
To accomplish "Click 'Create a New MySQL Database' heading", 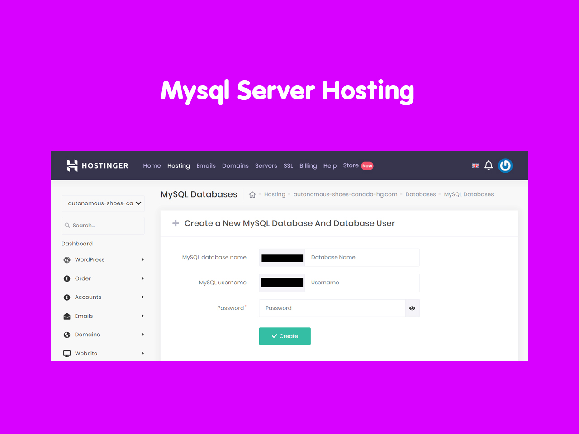I will point(289,223).
